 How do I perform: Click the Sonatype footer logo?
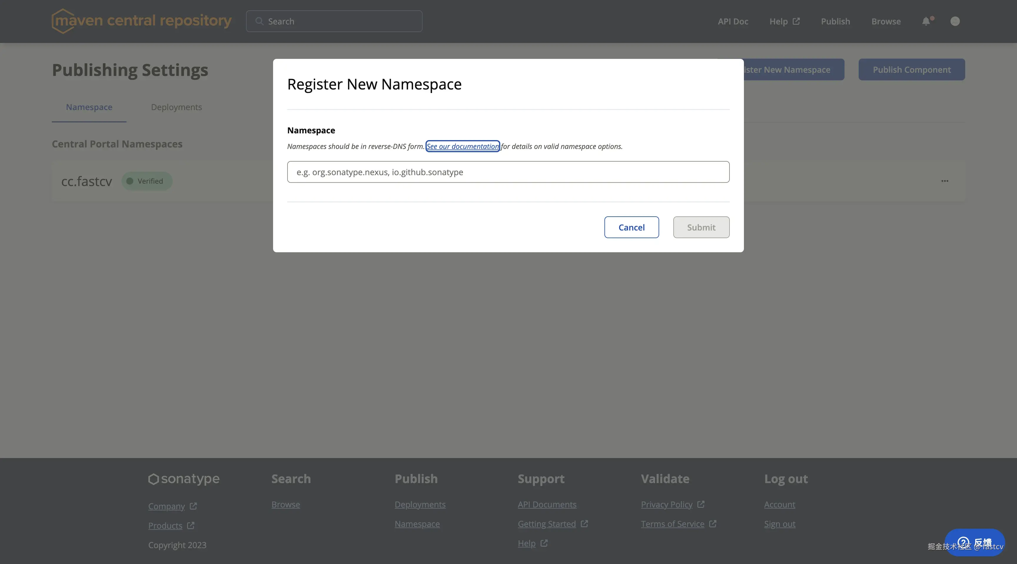[184, 479]
